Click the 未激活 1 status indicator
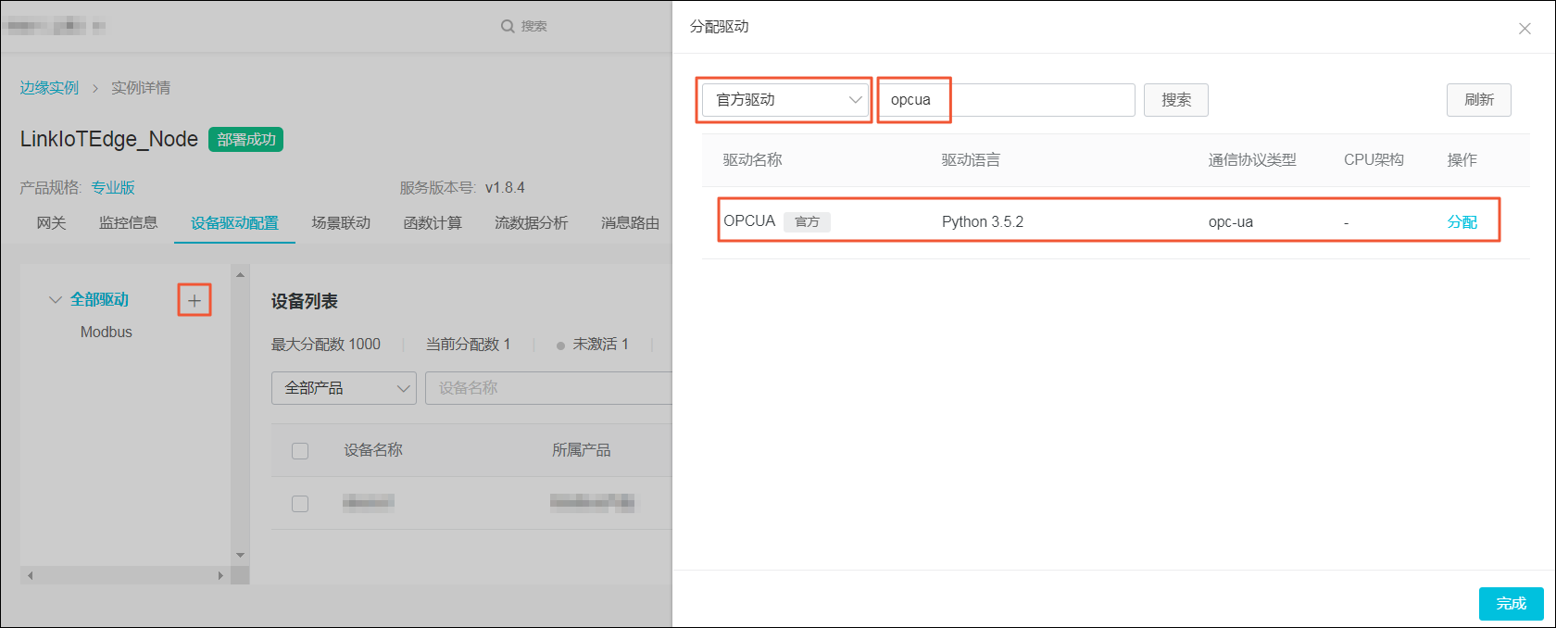The height and width of the screenshot is (628, 1556). (x=593, y=345)
